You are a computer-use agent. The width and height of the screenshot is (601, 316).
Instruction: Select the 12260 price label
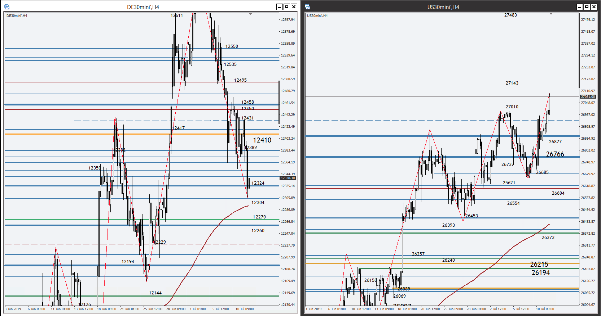(x=258, y=231)
